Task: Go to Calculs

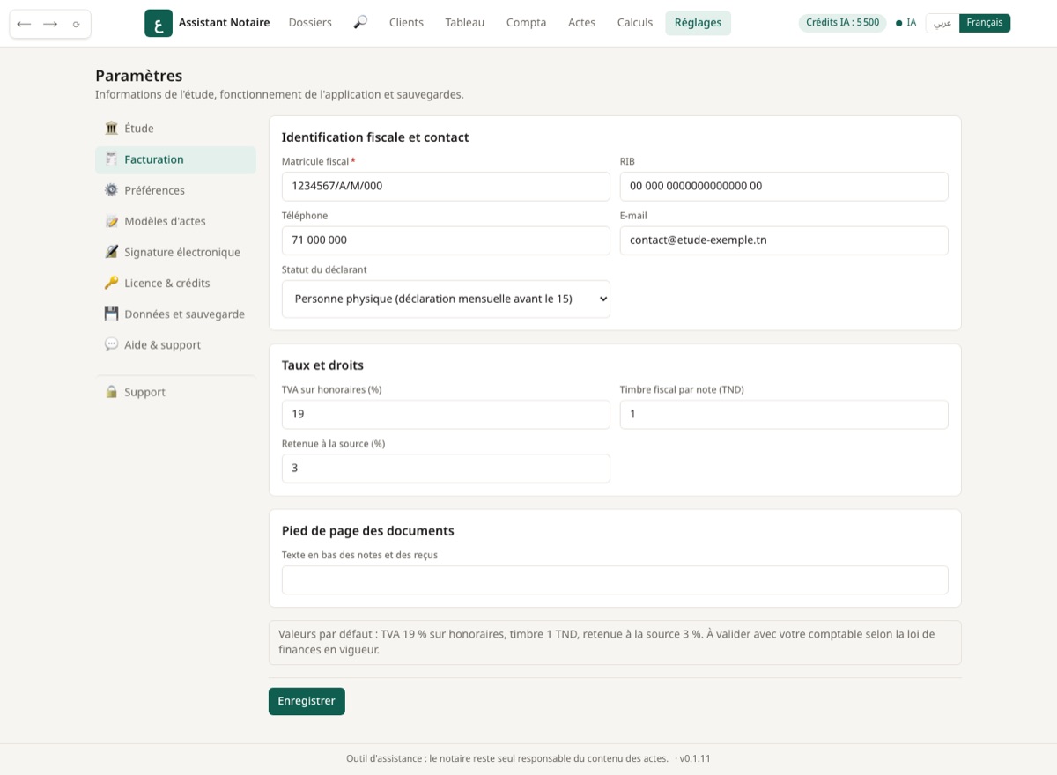Action: (635, 23)
